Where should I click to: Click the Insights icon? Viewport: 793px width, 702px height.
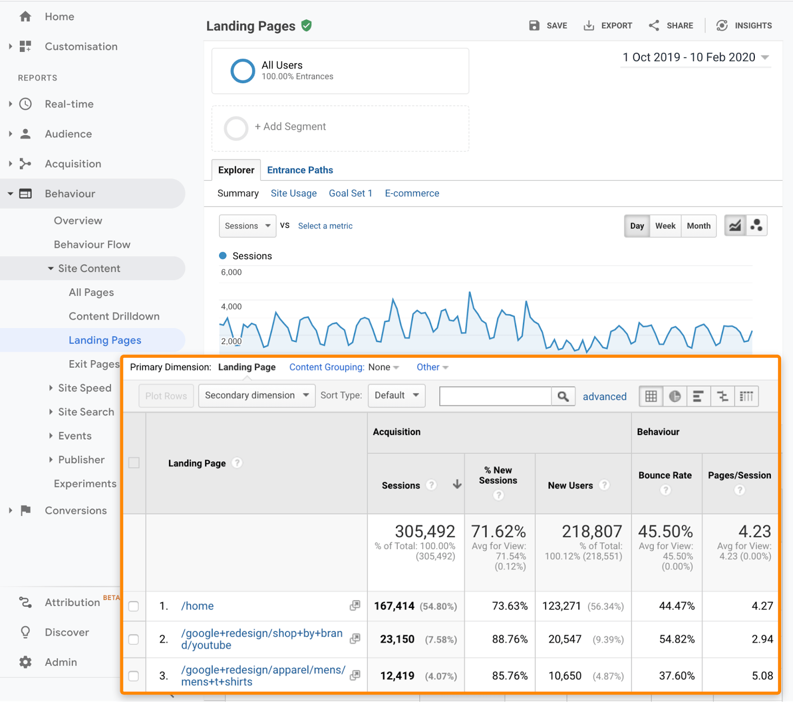click(x=721, y=25)
